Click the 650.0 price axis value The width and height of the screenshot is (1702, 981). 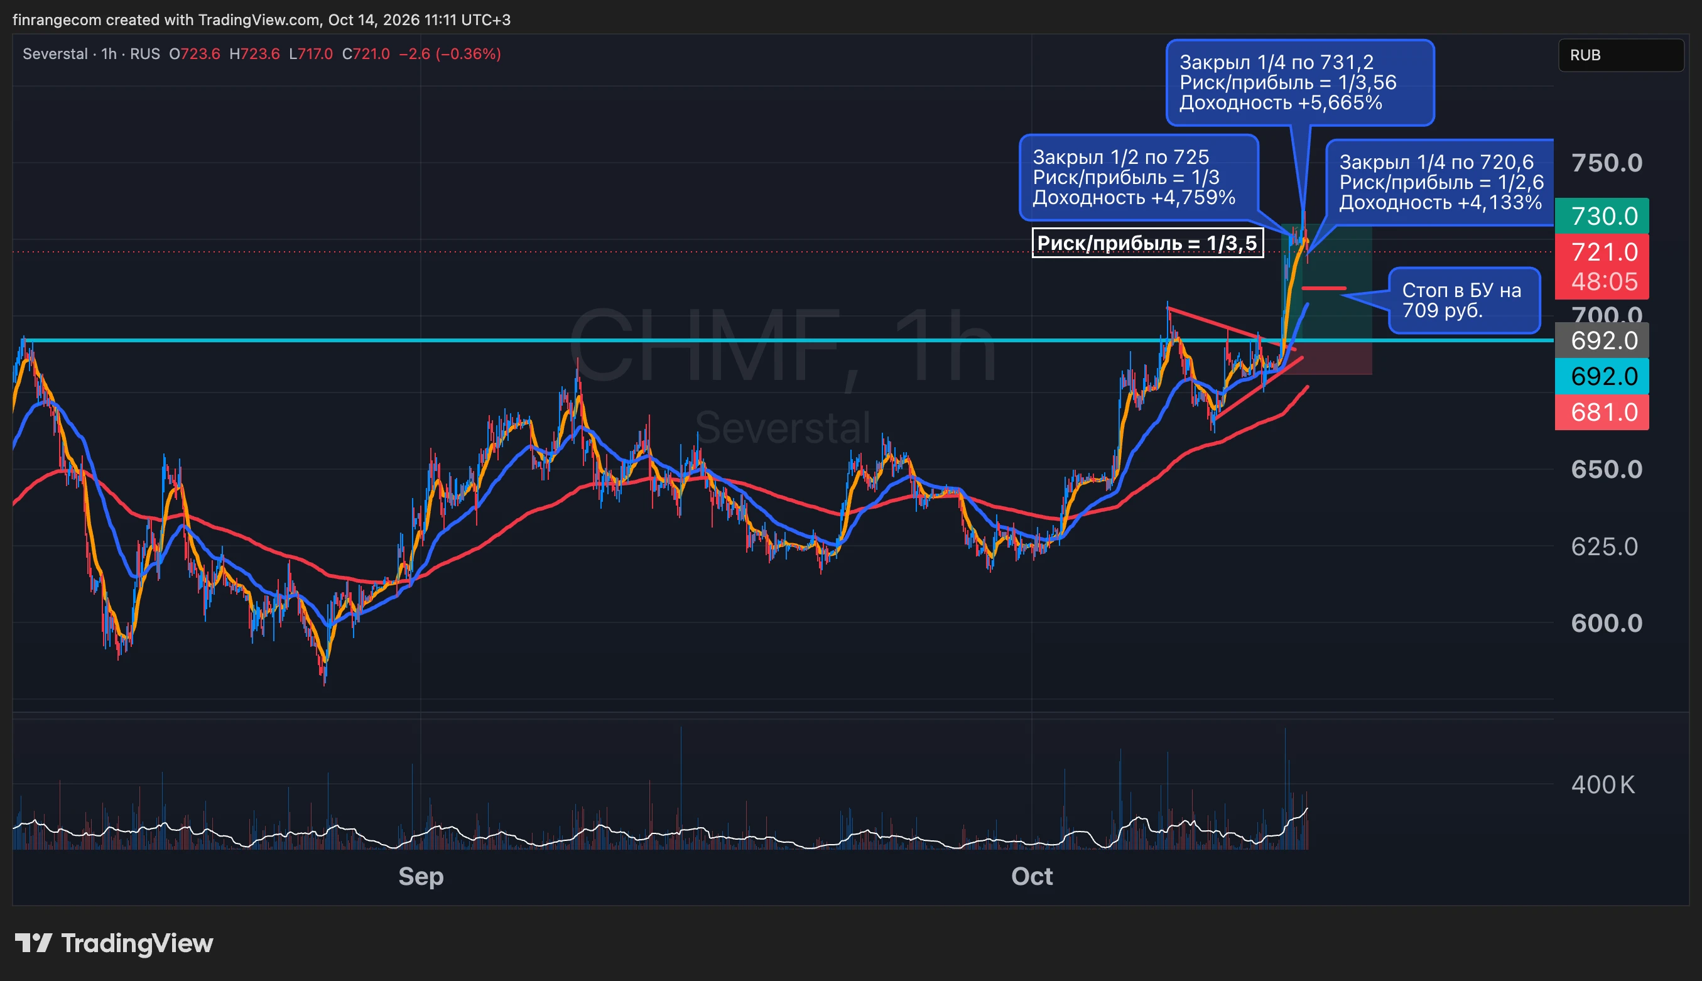point(1607,469)
